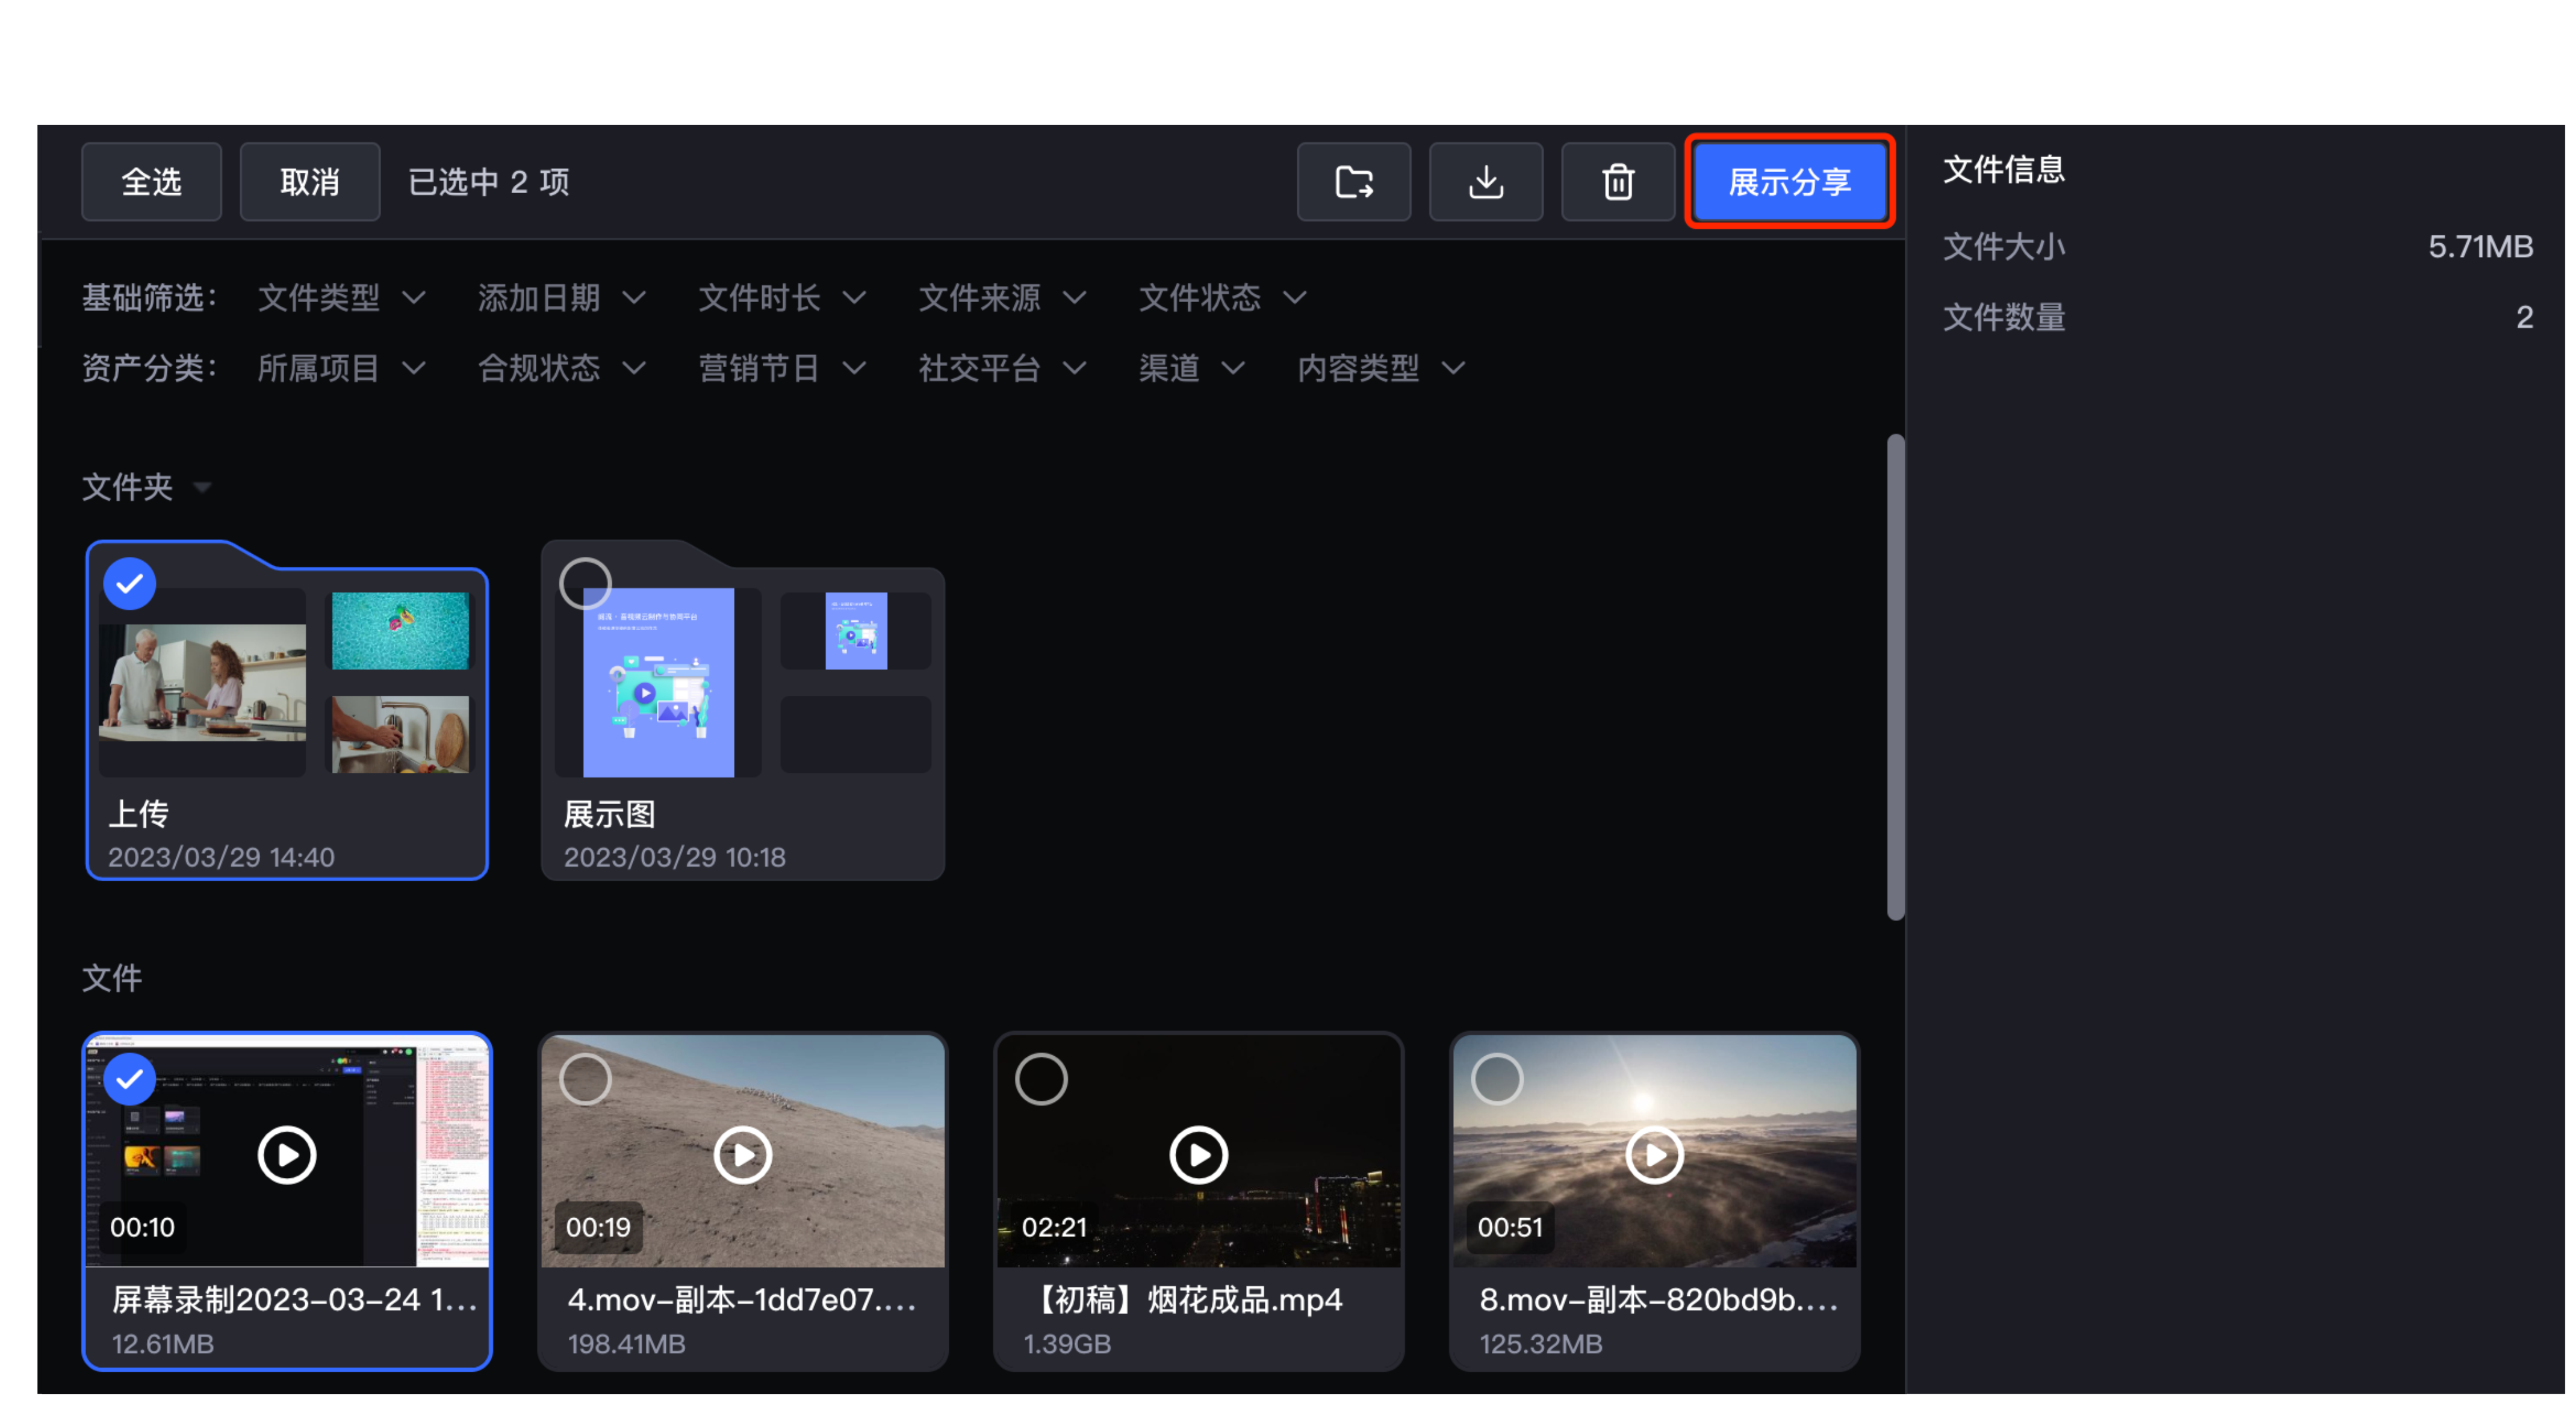Select the 烟花成品.mp4 checkbox
This screenshot has width=2576, height=1406.
(x=1041, y=1079)
